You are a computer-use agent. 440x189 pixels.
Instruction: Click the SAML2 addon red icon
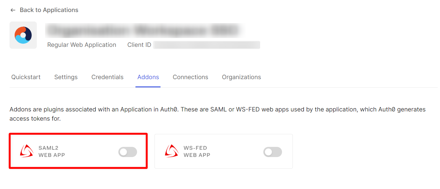click(27, 151)
